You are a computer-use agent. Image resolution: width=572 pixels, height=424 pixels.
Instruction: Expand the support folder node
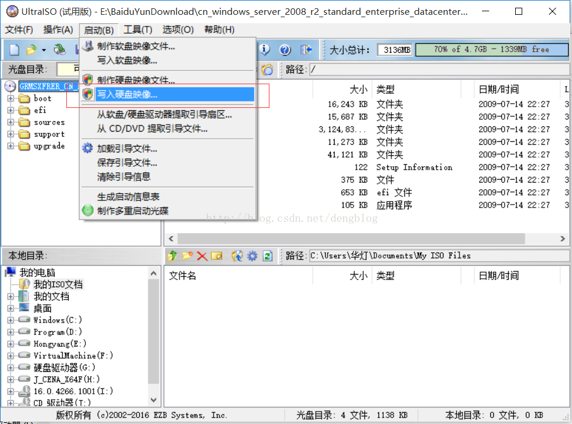(x=10, y=134)
